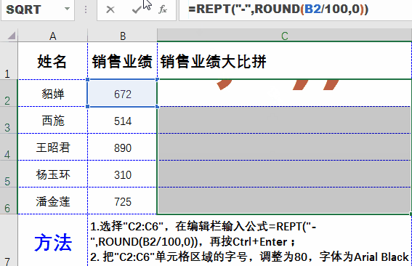Confirm formula with the checkmark icon

pos(137,9)
